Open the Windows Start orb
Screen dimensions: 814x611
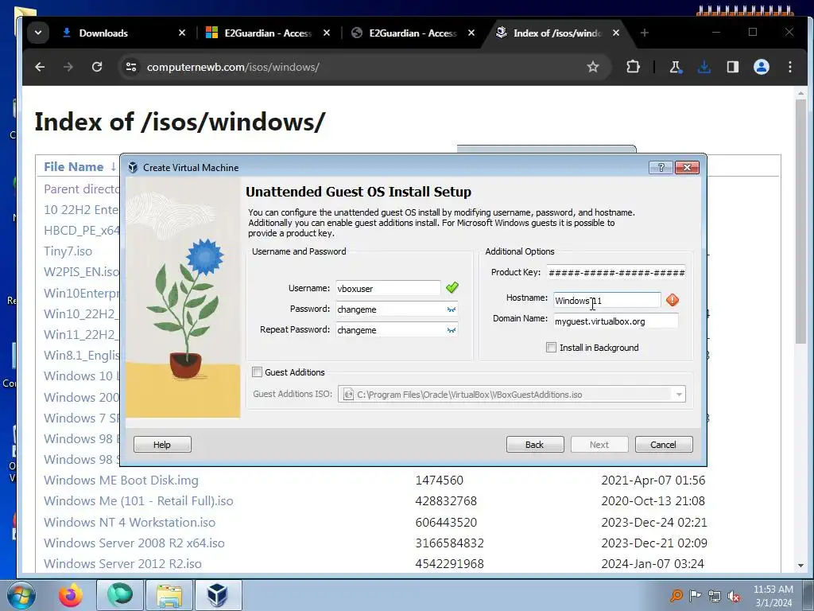21,595
